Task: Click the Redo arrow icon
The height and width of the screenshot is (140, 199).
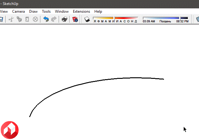Action: (54, 19)
